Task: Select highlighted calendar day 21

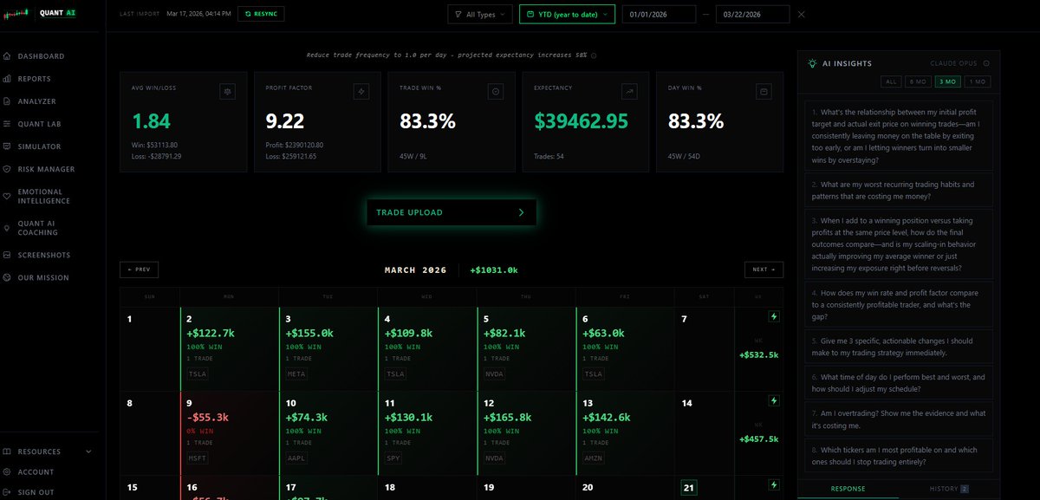Action: coord(688,487)
